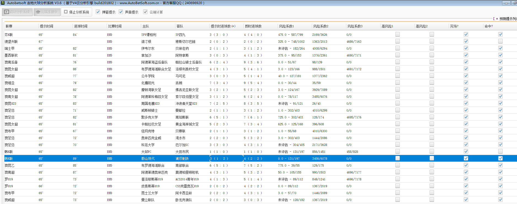Click the Autobetsoft logo in title bar
The image size is (517, 204).
pyautogui.click(x=3, y=3)
